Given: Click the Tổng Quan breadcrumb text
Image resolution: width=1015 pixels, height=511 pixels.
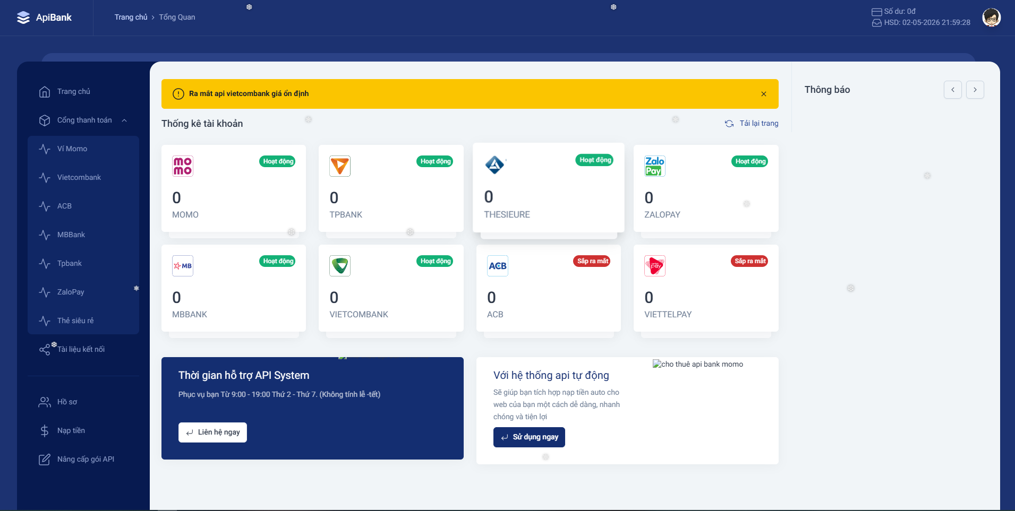Looking at the screenshot, I should click(177, 18).
